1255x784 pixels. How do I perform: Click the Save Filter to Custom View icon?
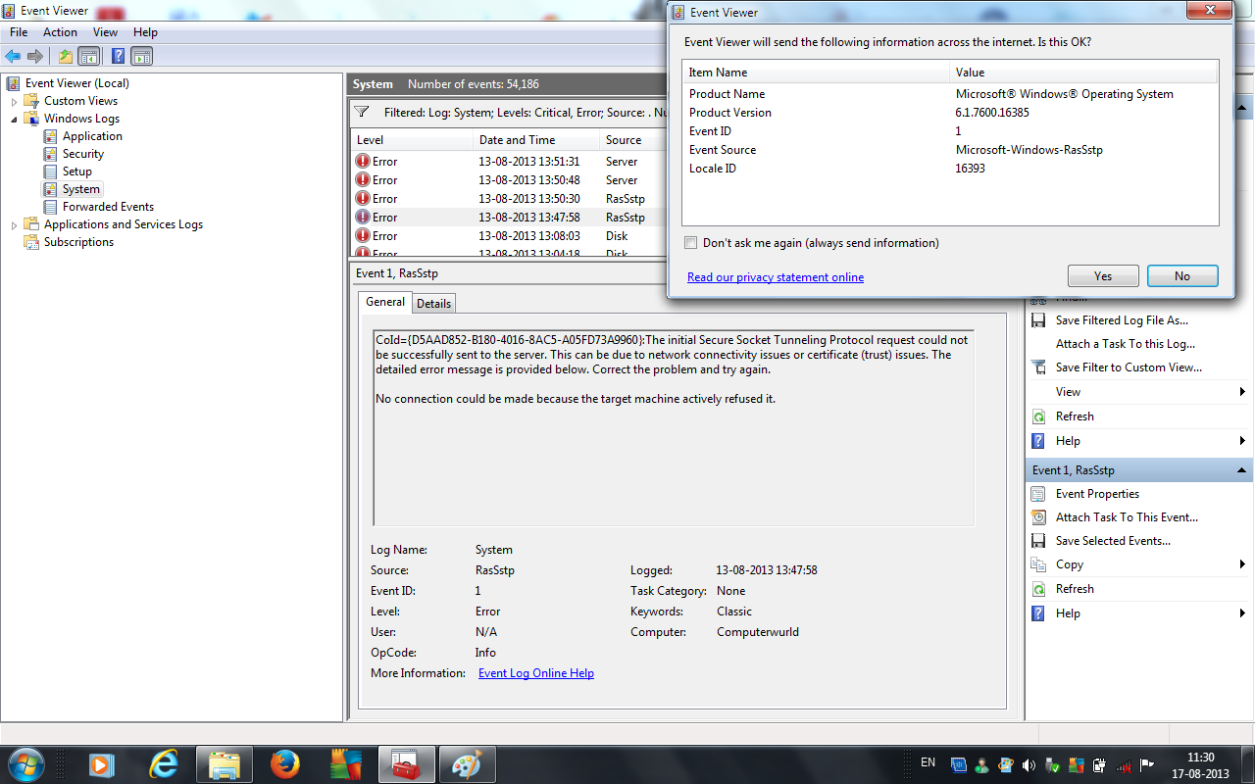point(1038,367)
